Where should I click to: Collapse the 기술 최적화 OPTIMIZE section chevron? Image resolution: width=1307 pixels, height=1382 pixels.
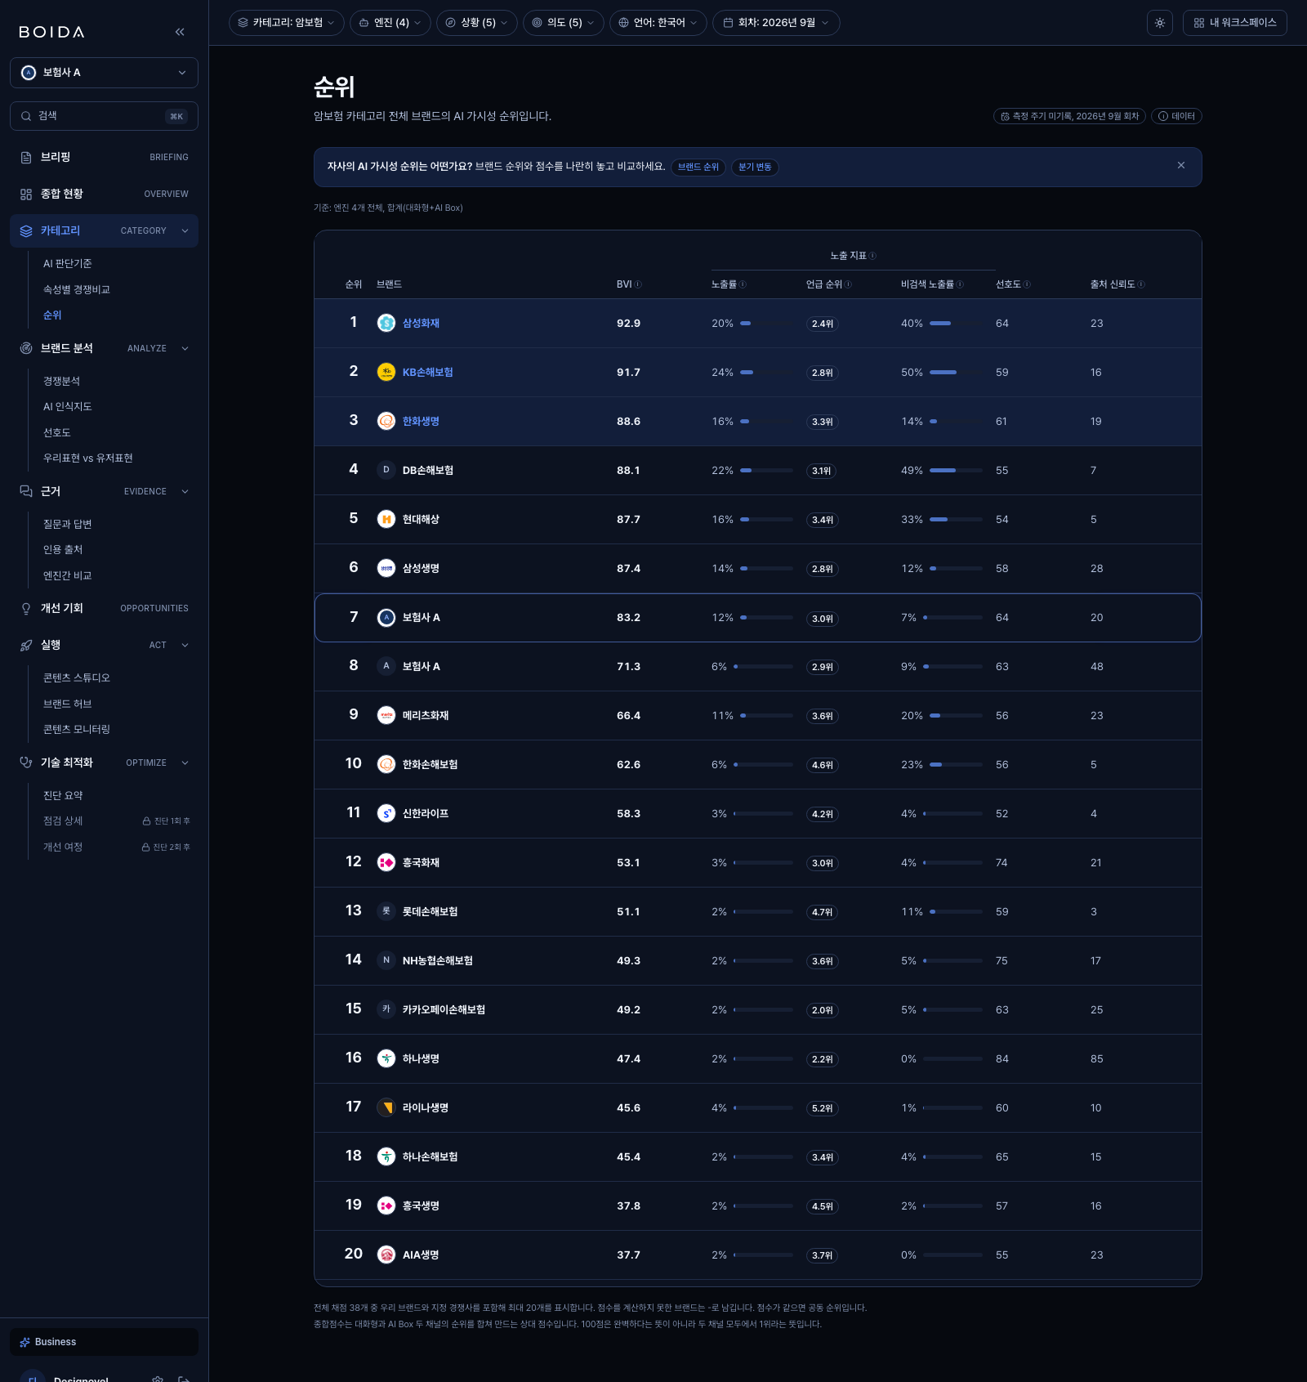[185, 763]
